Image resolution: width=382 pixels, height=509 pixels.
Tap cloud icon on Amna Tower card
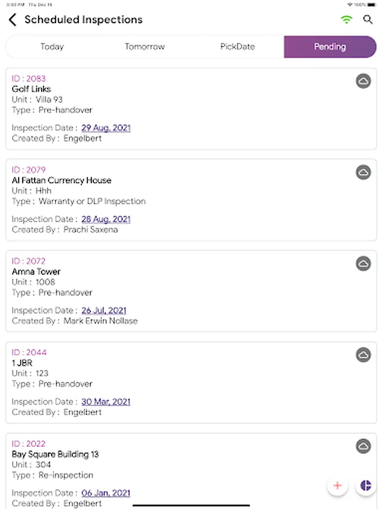coord(363,264)
